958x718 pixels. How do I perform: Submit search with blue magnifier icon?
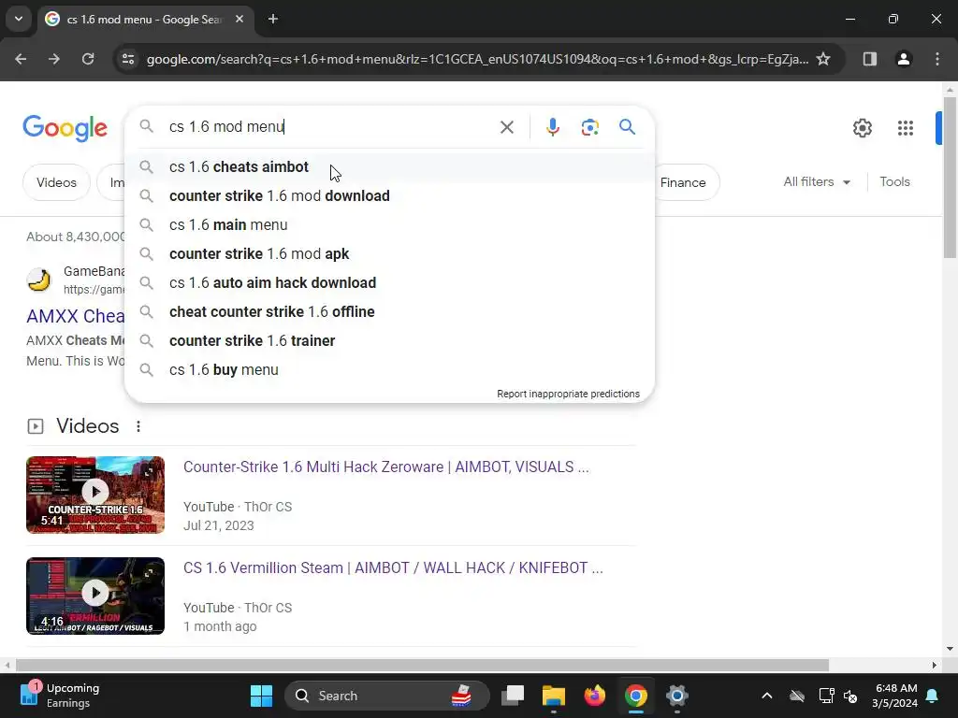pyautogui.click(x=627, y=127)
